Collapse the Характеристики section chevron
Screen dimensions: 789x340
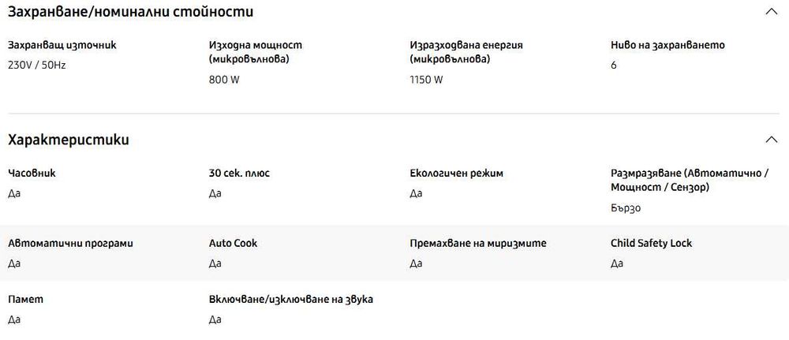(x=771, y=140)
